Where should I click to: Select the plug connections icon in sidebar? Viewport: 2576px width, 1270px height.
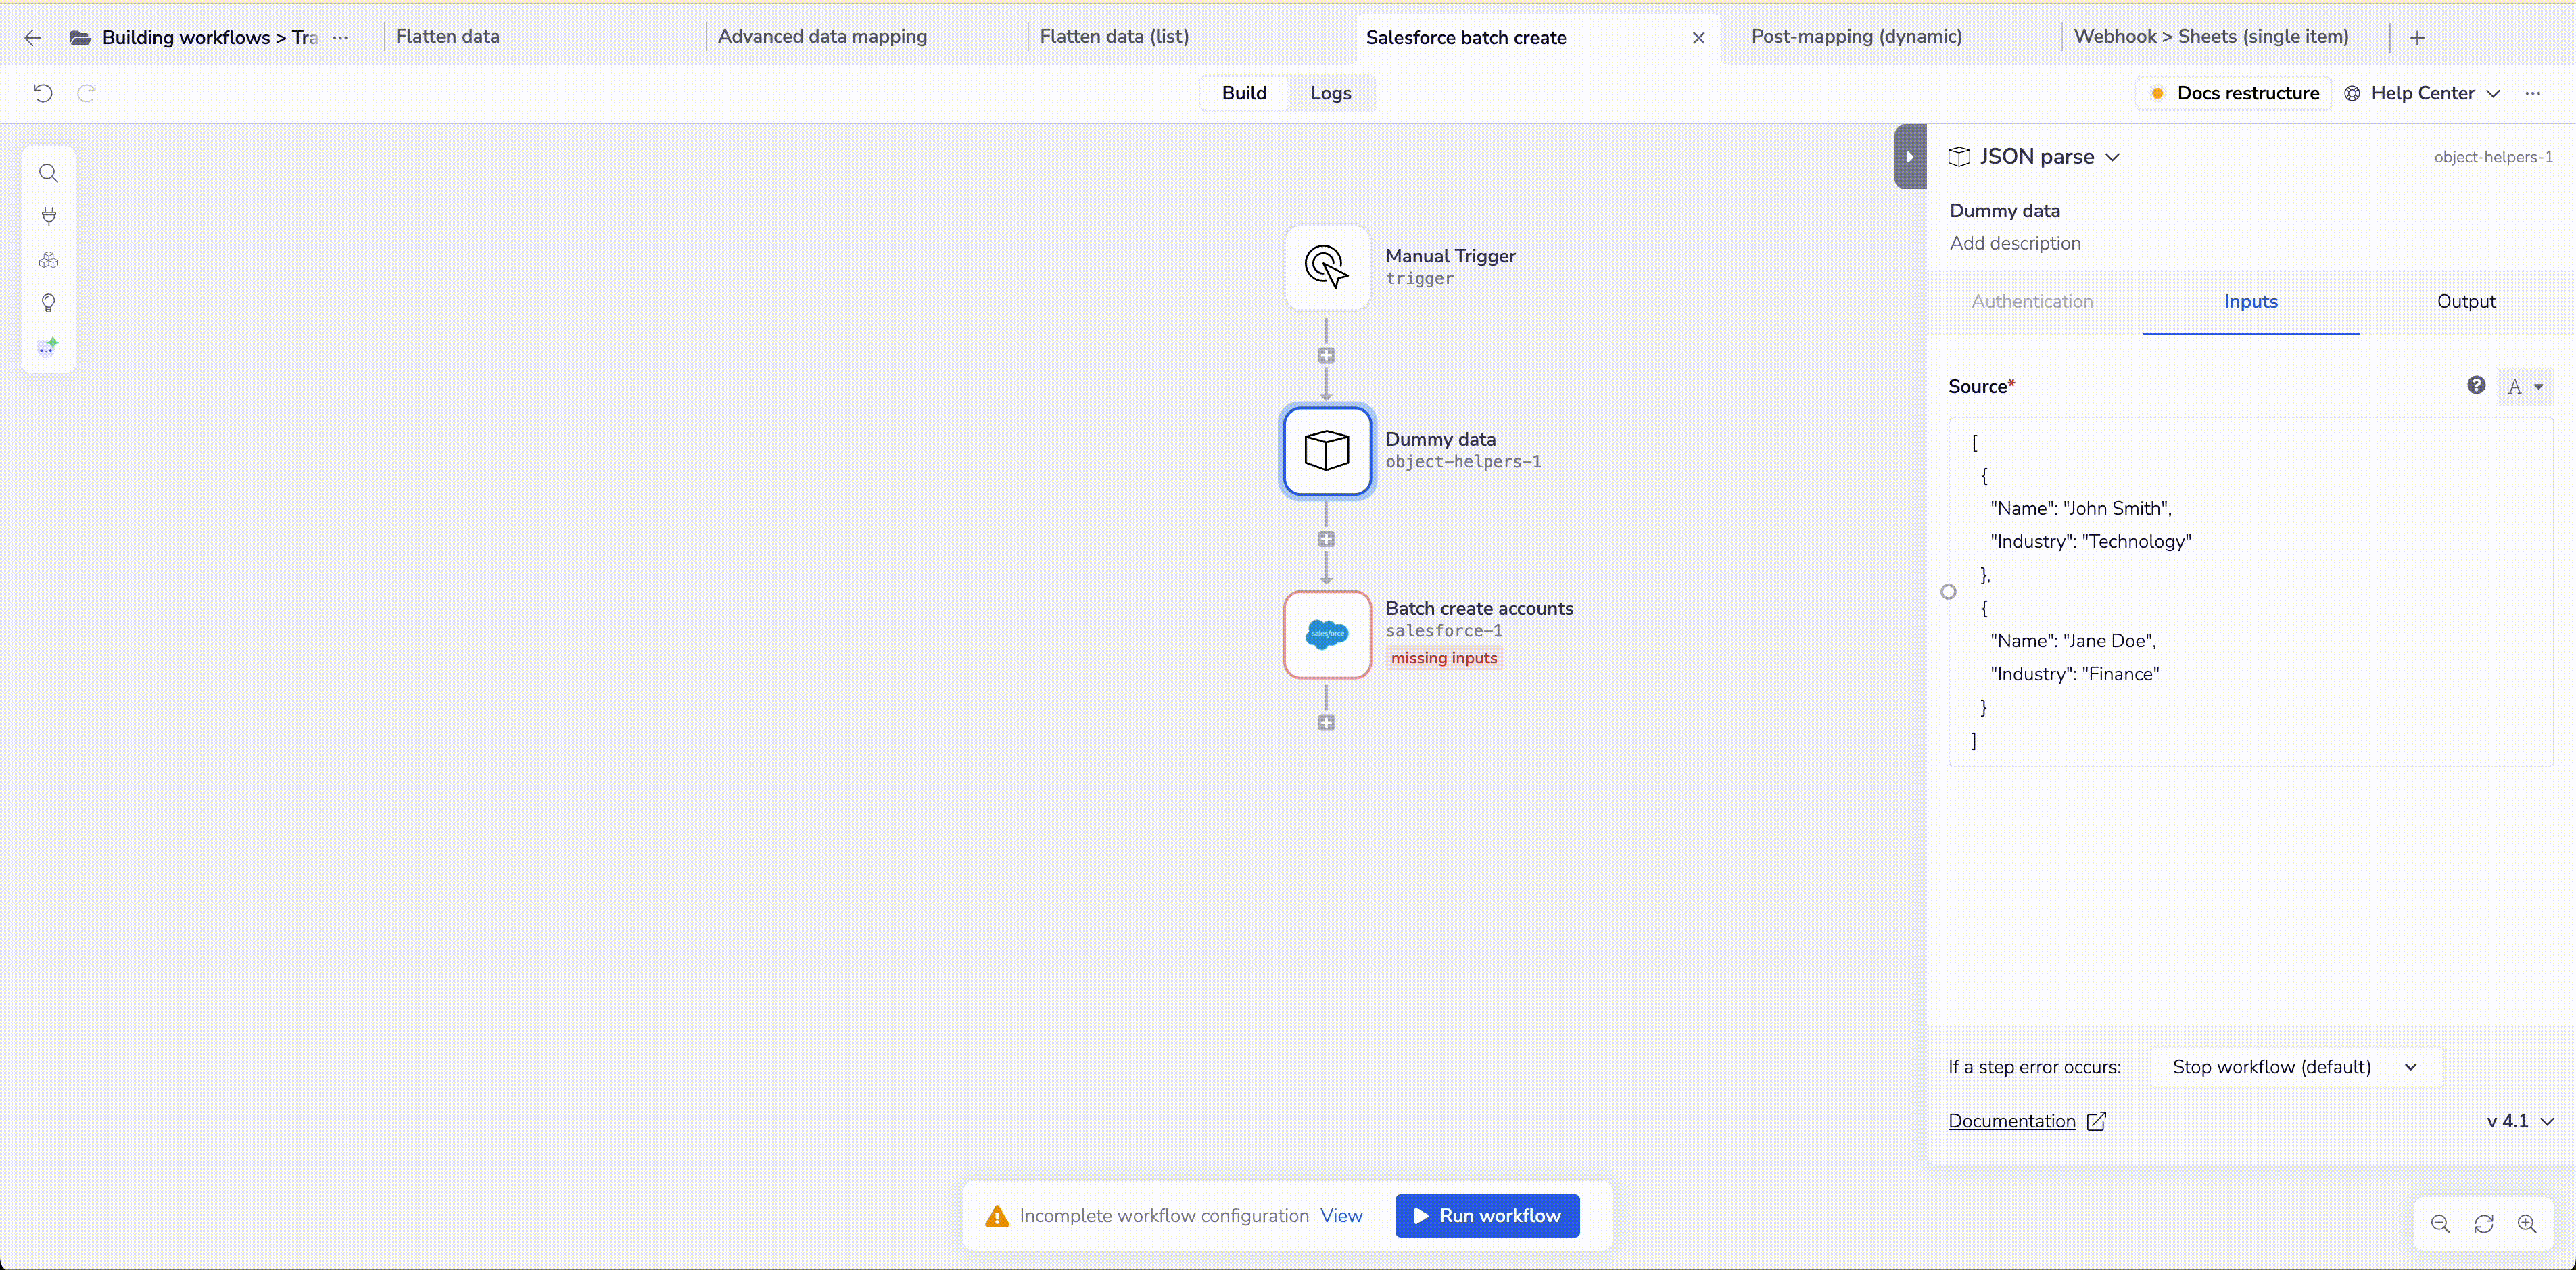point(48,217)
